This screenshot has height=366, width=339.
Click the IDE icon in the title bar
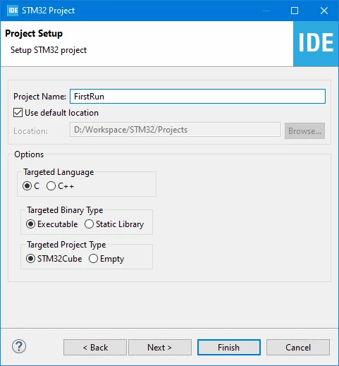[13, 11]
